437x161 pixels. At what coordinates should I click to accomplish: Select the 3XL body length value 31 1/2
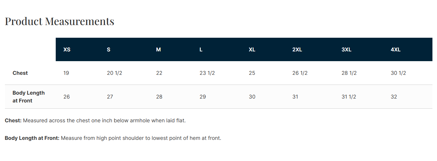pyautogui.click(x=349, y=97)
